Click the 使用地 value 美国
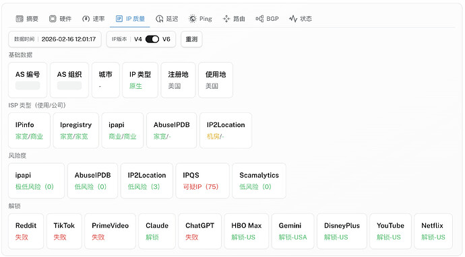Image resolution: width=465 pixels, height=257 pixels. [212, 86]
